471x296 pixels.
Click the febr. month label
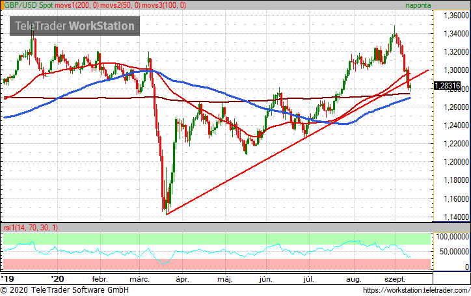pyautogui.click(x=100, y=279)
